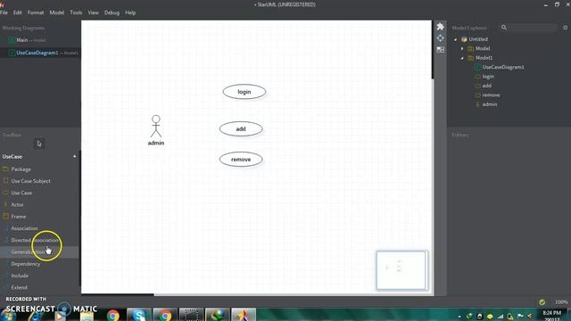Open Model Explorer settings gear
Image resolution: width=571 pixels, height=321 pixels.
[x=565, y=28]
